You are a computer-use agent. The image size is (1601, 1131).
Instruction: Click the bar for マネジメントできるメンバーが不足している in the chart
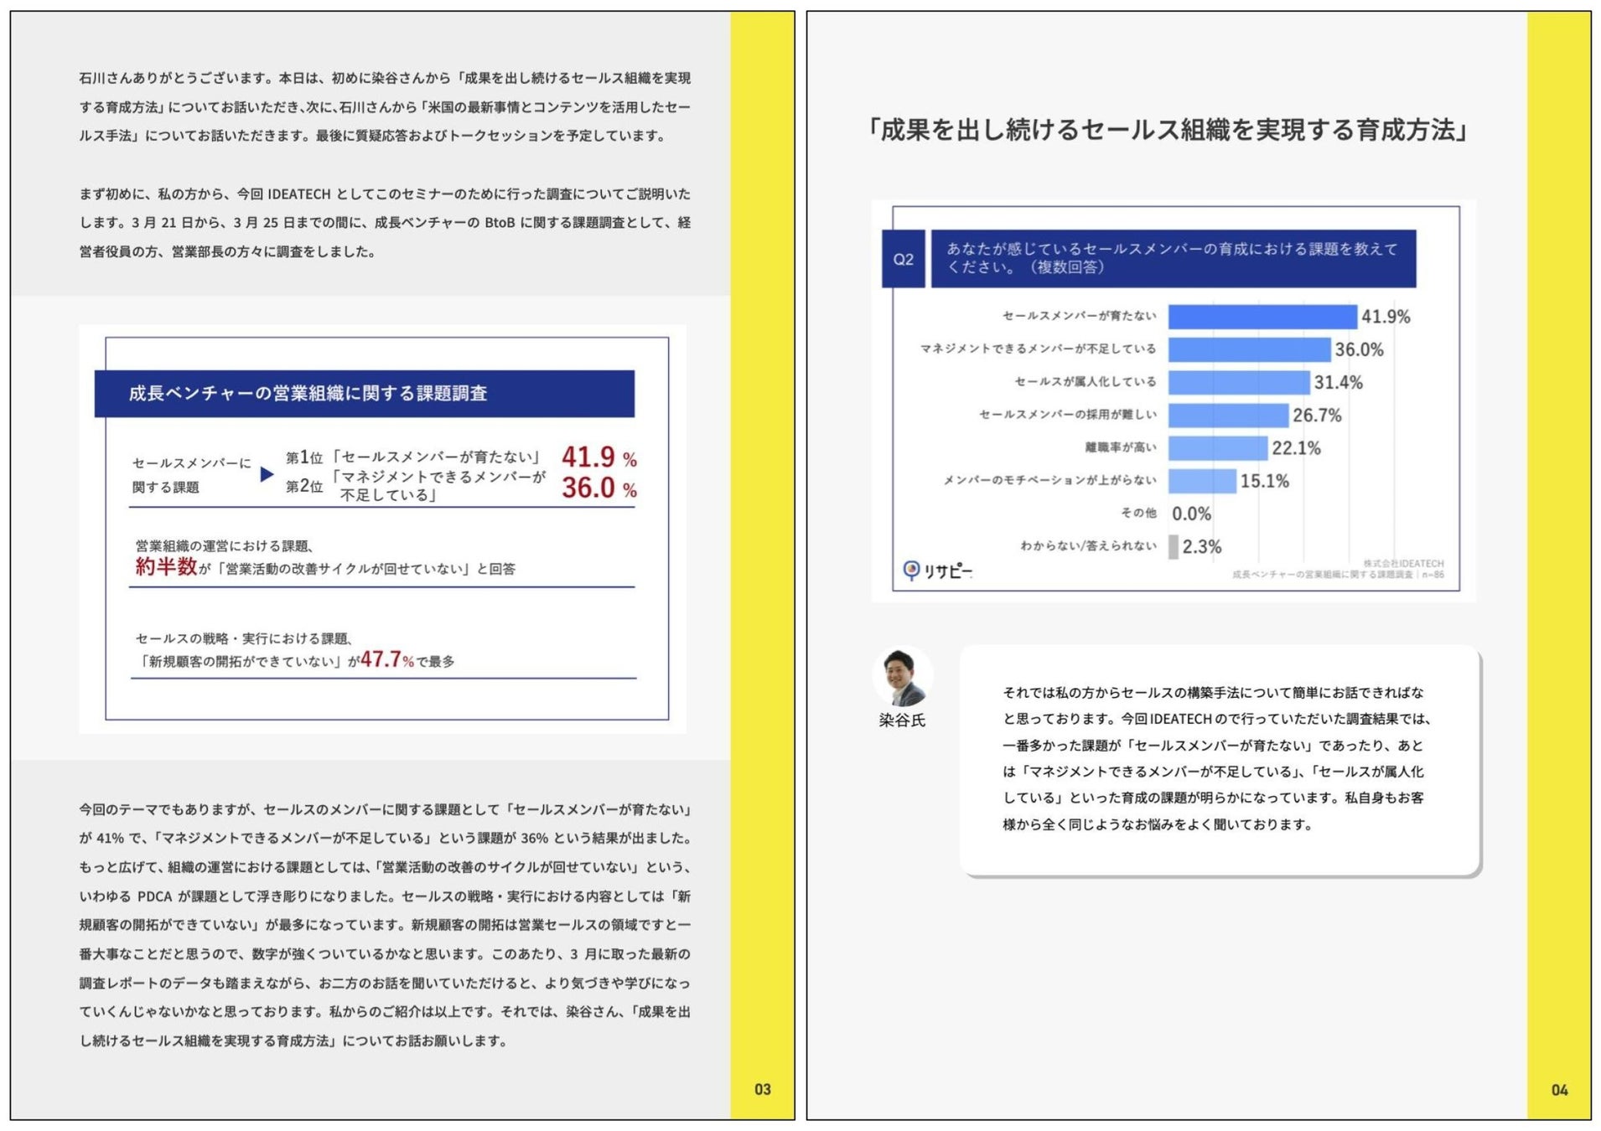click(x=1249, y=349)
